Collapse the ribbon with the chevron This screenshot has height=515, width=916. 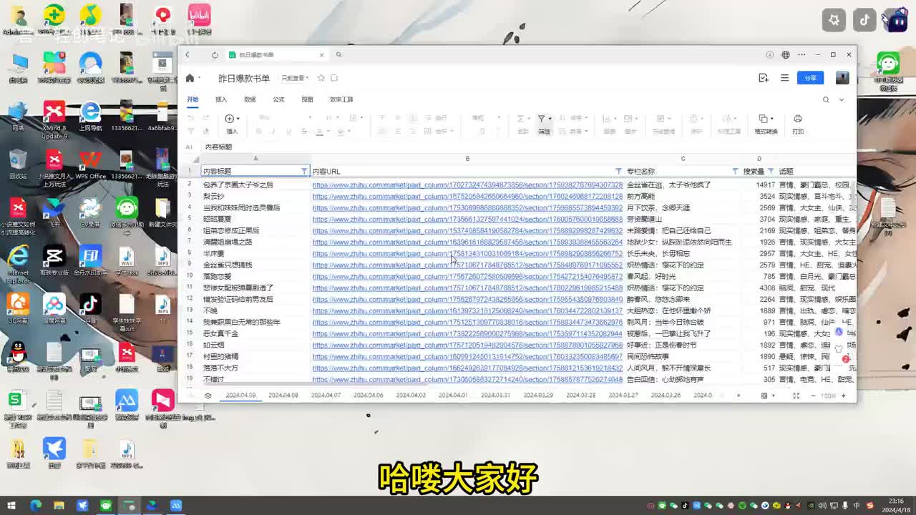coord(842,99)
